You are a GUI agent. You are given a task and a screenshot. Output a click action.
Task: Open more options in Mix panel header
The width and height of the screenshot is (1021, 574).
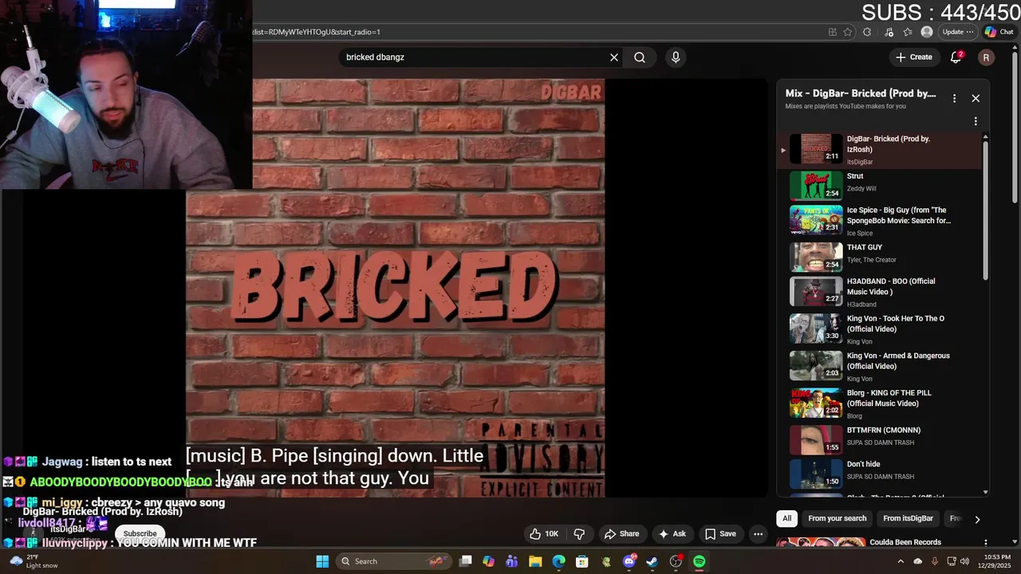pyautogui.click(x=954, y=98)
